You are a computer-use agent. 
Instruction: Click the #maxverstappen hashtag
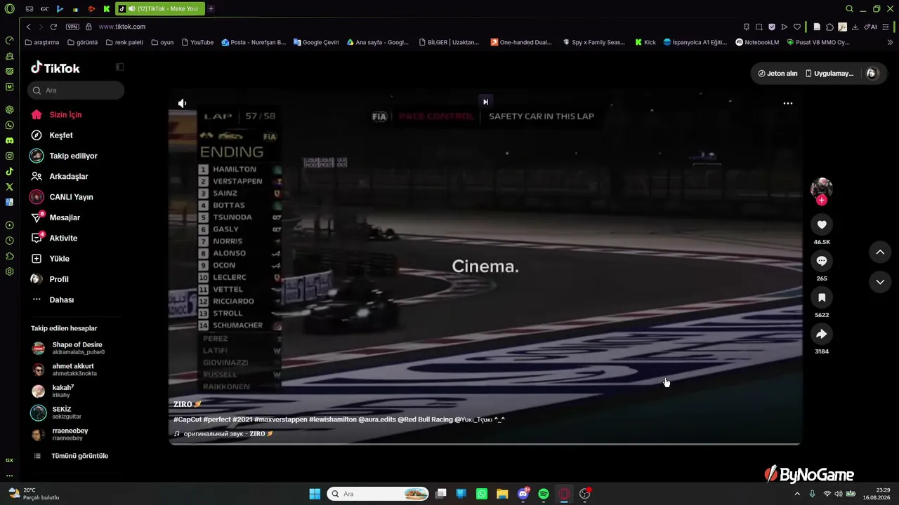tap(281, 419)
